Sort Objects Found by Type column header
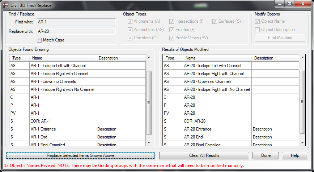Image resolution: width=314 pixels, height=172 pixels. pyautogui.click(x=20, y=58)
